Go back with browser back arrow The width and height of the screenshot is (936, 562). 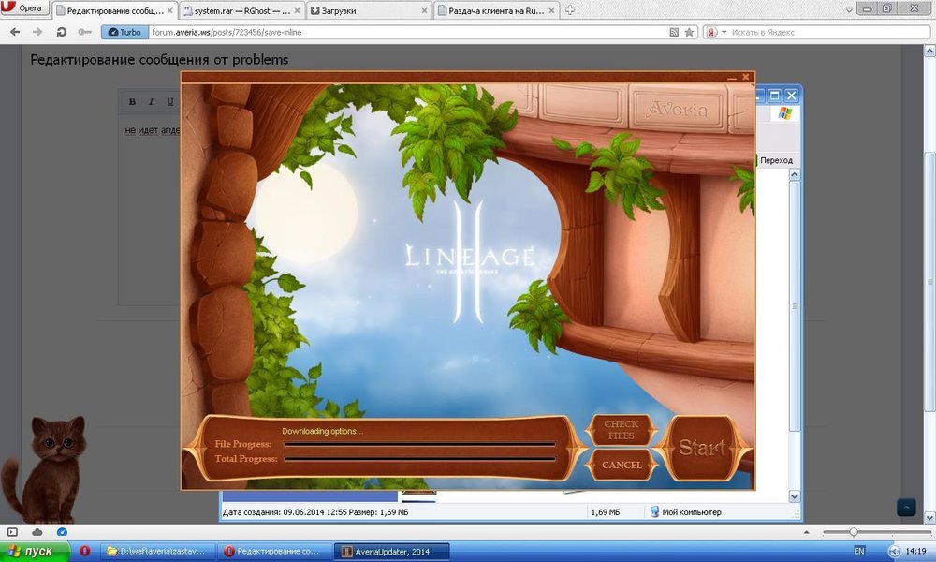[14, 32]
